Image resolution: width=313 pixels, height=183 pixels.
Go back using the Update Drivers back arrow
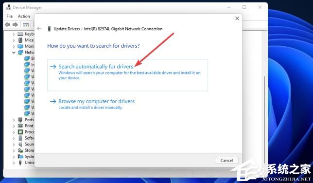tap(39, 29)
